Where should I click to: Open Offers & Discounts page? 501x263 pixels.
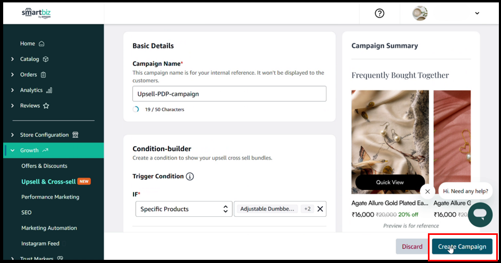(x=44, y=166)
